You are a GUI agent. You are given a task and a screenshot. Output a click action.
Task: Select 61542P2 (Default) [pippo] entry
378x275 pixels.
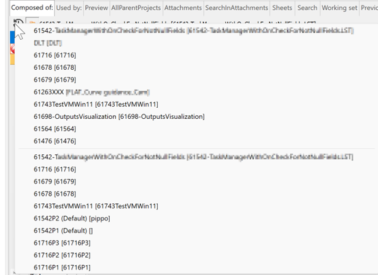click(x=72, y=219)
